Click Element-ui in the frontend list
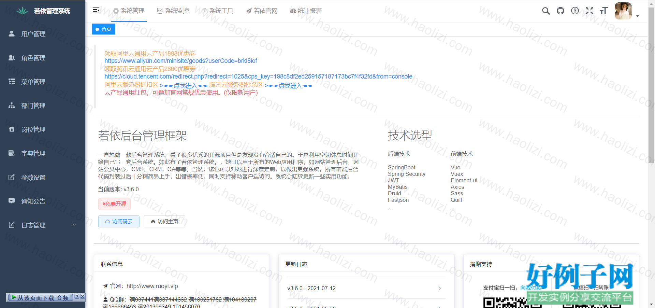 coord(464,180)
